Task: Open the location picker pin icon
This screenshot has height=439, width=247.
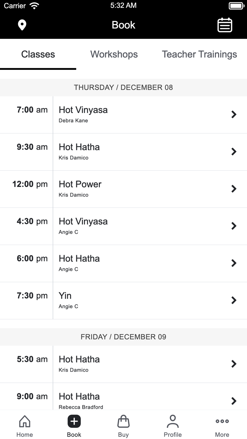Action: pyautogui.click(x=22, y=25)
